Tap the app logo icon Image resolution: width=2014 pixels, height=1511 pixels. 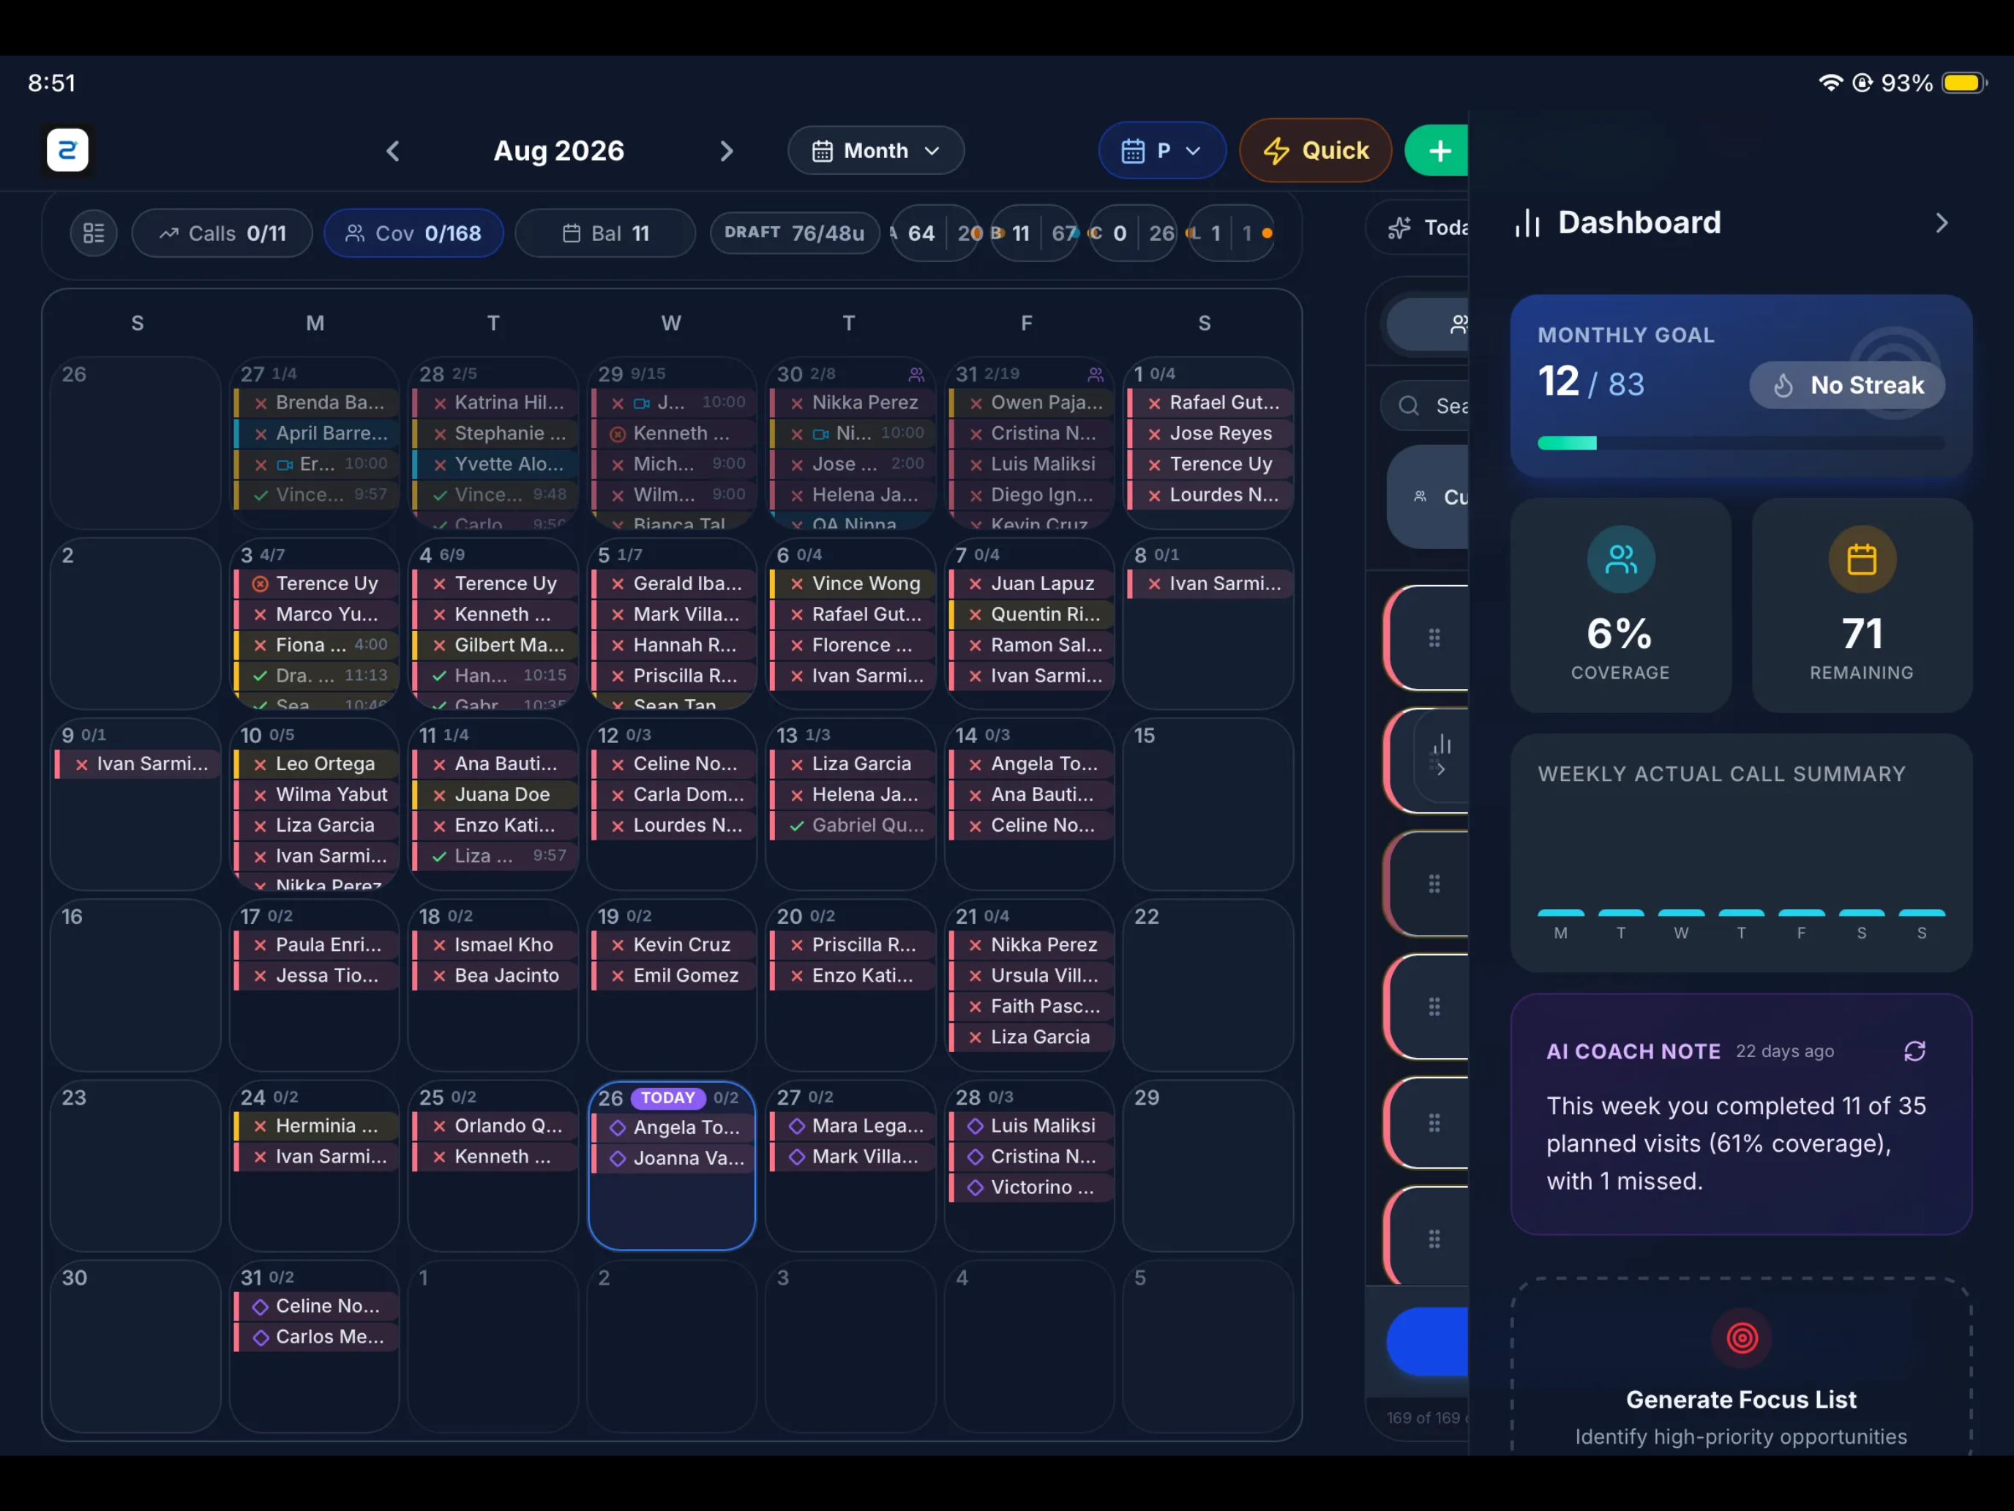(67, 150)
